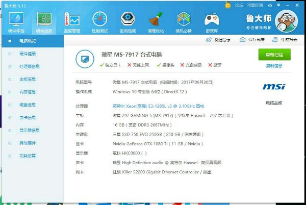This screenshot has height=205, width=306.
Task: Close the Lu Dashi window
Action: click(297, 5)
